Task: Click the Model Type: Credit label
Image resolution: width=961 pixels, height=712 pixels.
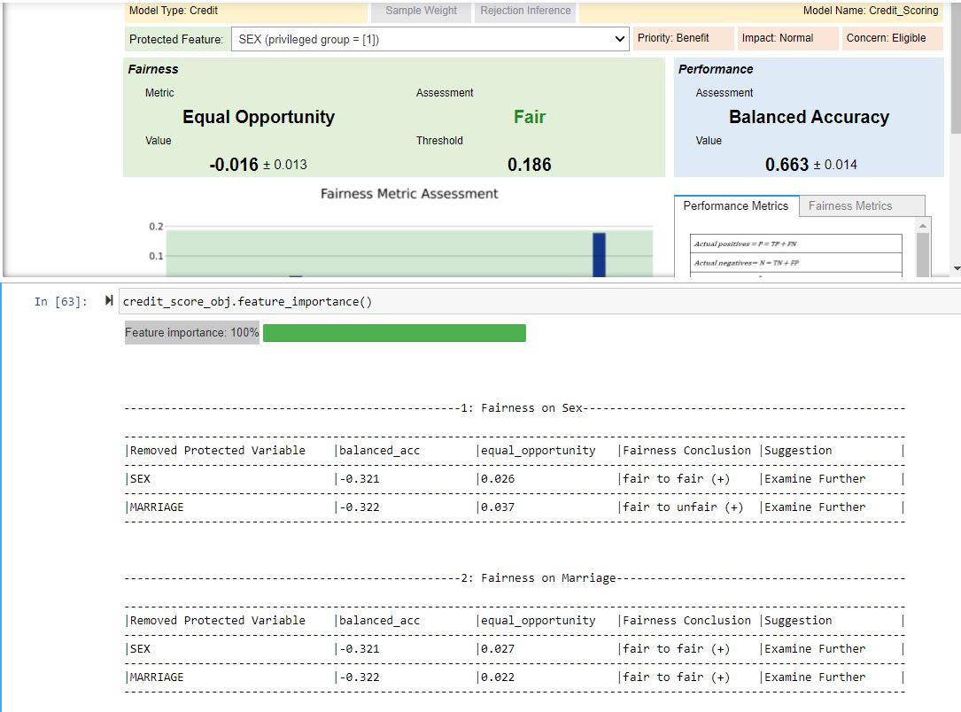Action: pyautogui.click(x=174, y=11)
